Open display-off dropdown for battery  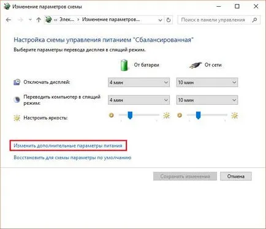coord(139,83)
